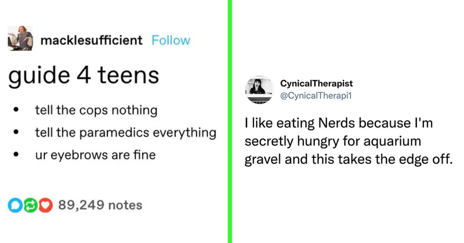Click the green reblog icon

[30, 206]
